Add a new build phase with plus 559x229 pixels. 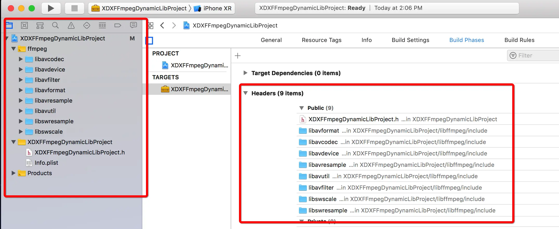237,56
